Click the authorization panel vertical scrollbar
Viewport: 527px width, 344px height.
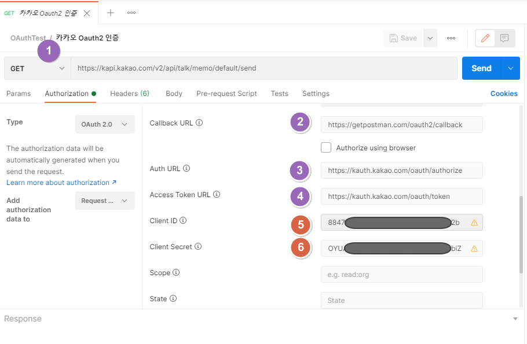(x=521, y=235)
